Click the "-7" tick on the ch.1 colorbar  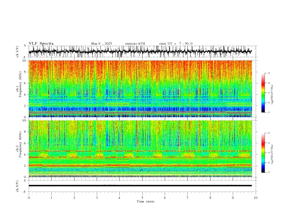[x=268, y=112]
